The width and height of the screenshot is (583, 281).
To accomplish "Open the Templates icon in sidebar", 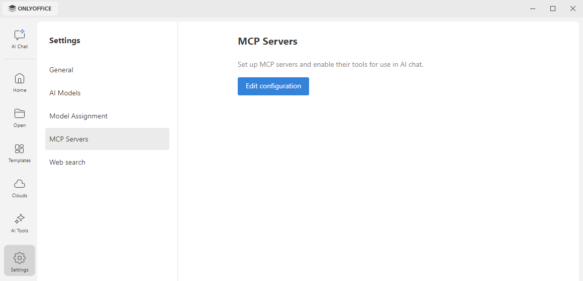I will tap(19, 149).
